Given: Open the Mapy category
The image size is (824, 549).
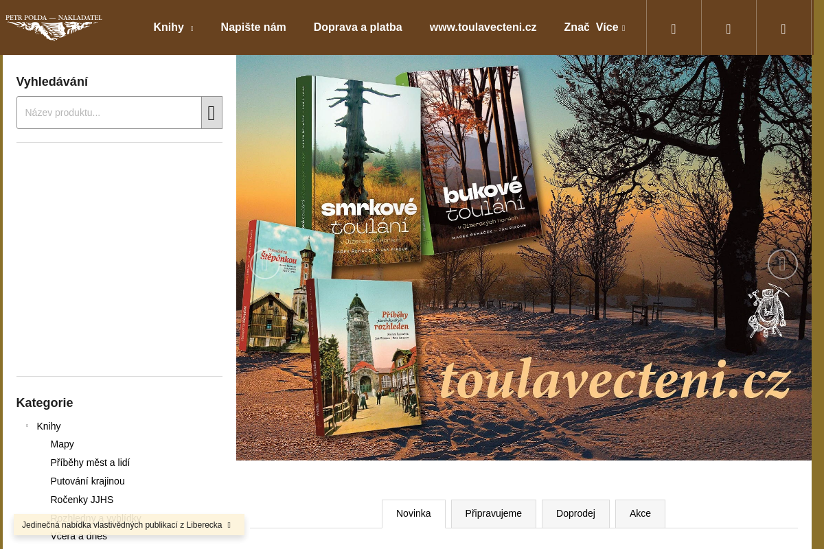Looking at the screenshot, I should tap(62, 444).
